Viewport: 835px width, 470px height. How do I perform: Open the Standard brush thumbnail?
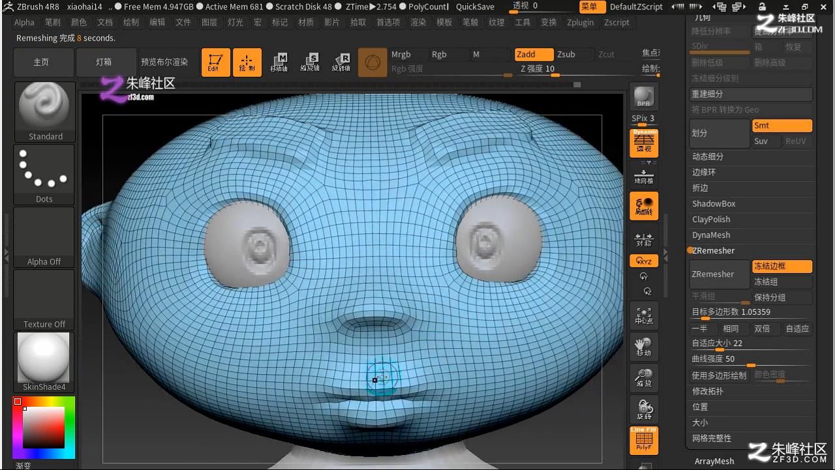click(45, 112)
